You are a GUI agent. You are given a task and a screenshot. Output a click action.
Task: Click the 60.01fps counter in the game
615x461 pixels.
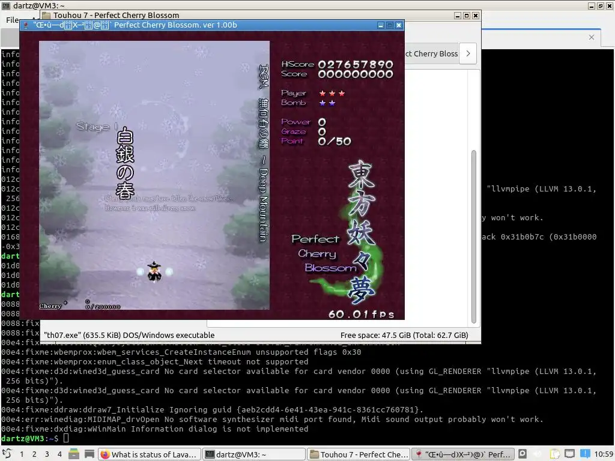click(361, 314)
